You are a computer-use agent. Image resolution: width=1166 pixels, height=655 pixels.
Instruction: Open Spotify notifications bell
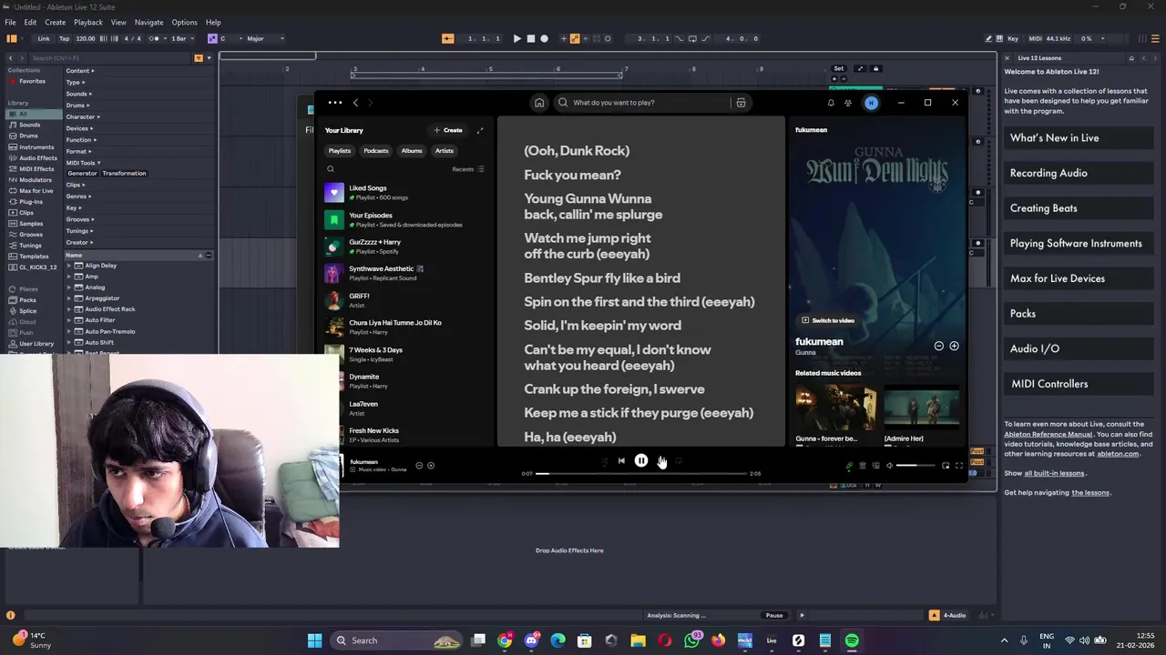click(x=831, y=103)
